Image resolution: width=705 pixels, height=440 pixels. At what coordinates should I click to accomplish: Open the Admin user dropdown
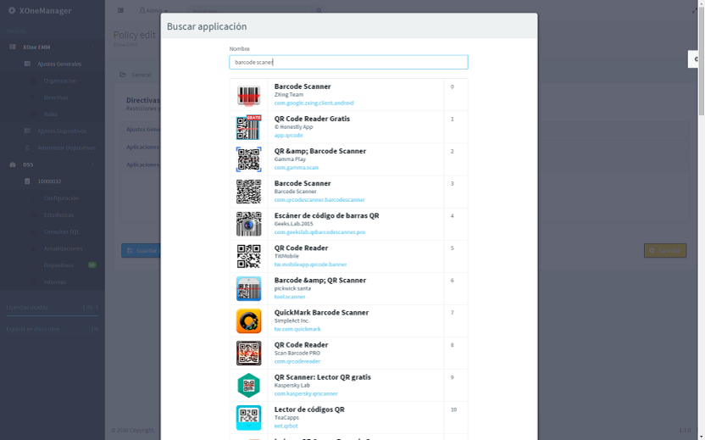point(153,10)
